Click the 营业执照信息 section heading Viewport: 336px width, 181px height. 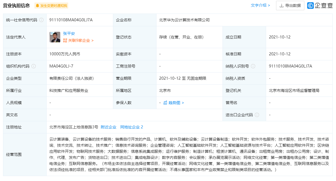[x=16, y=6]
